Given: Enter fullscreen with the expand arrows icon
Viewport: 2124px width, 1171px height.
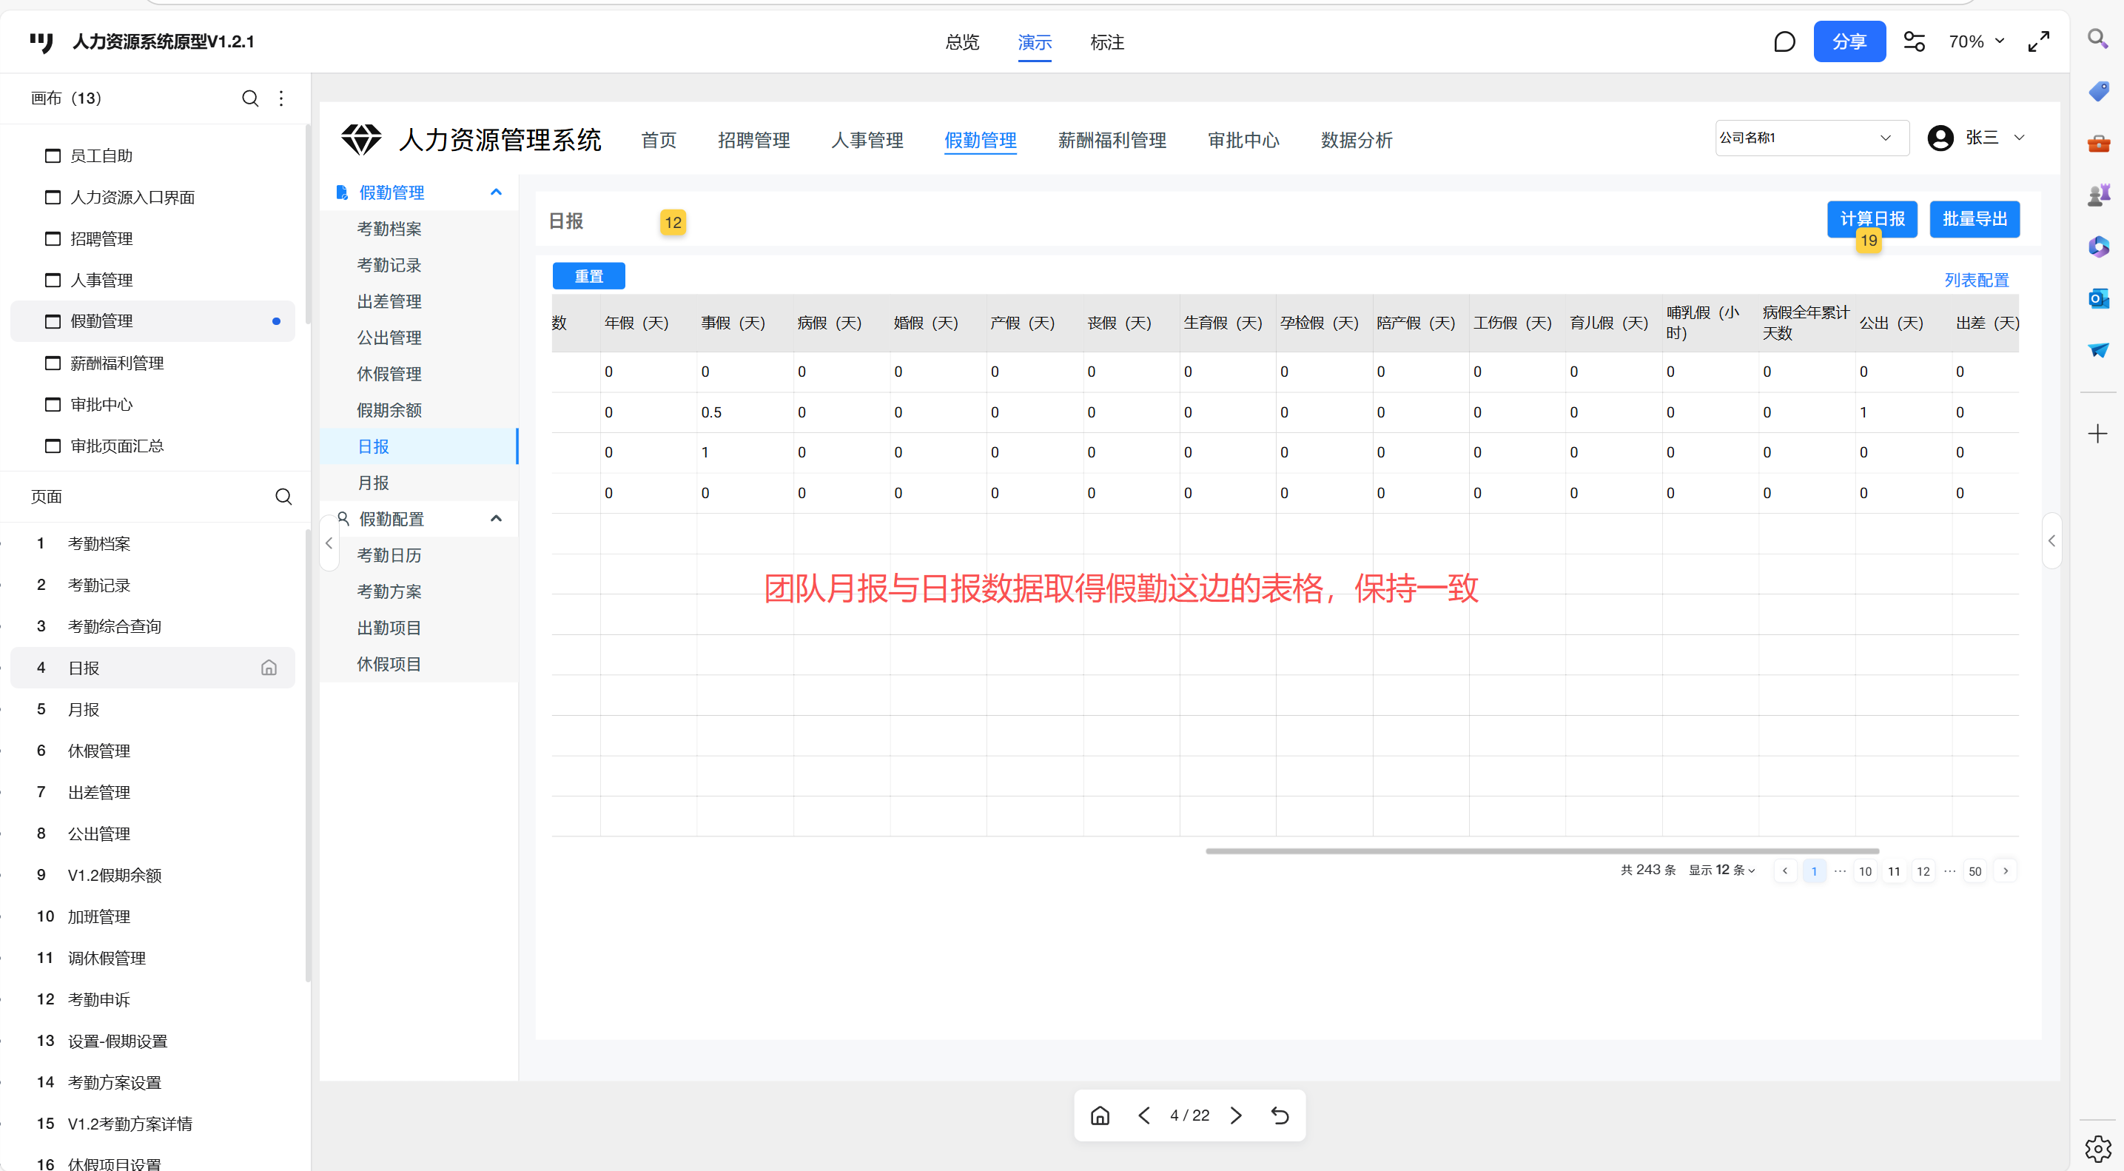Looking at the screenshot, I should tap(2038, 42).
